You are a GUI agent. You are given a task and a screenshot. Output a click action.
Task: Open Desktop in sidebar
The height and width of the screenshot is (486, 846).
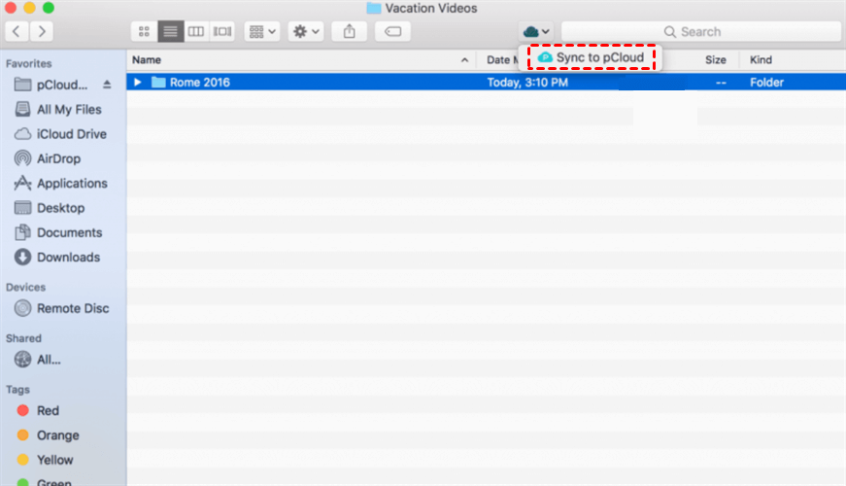click(50, 208)
